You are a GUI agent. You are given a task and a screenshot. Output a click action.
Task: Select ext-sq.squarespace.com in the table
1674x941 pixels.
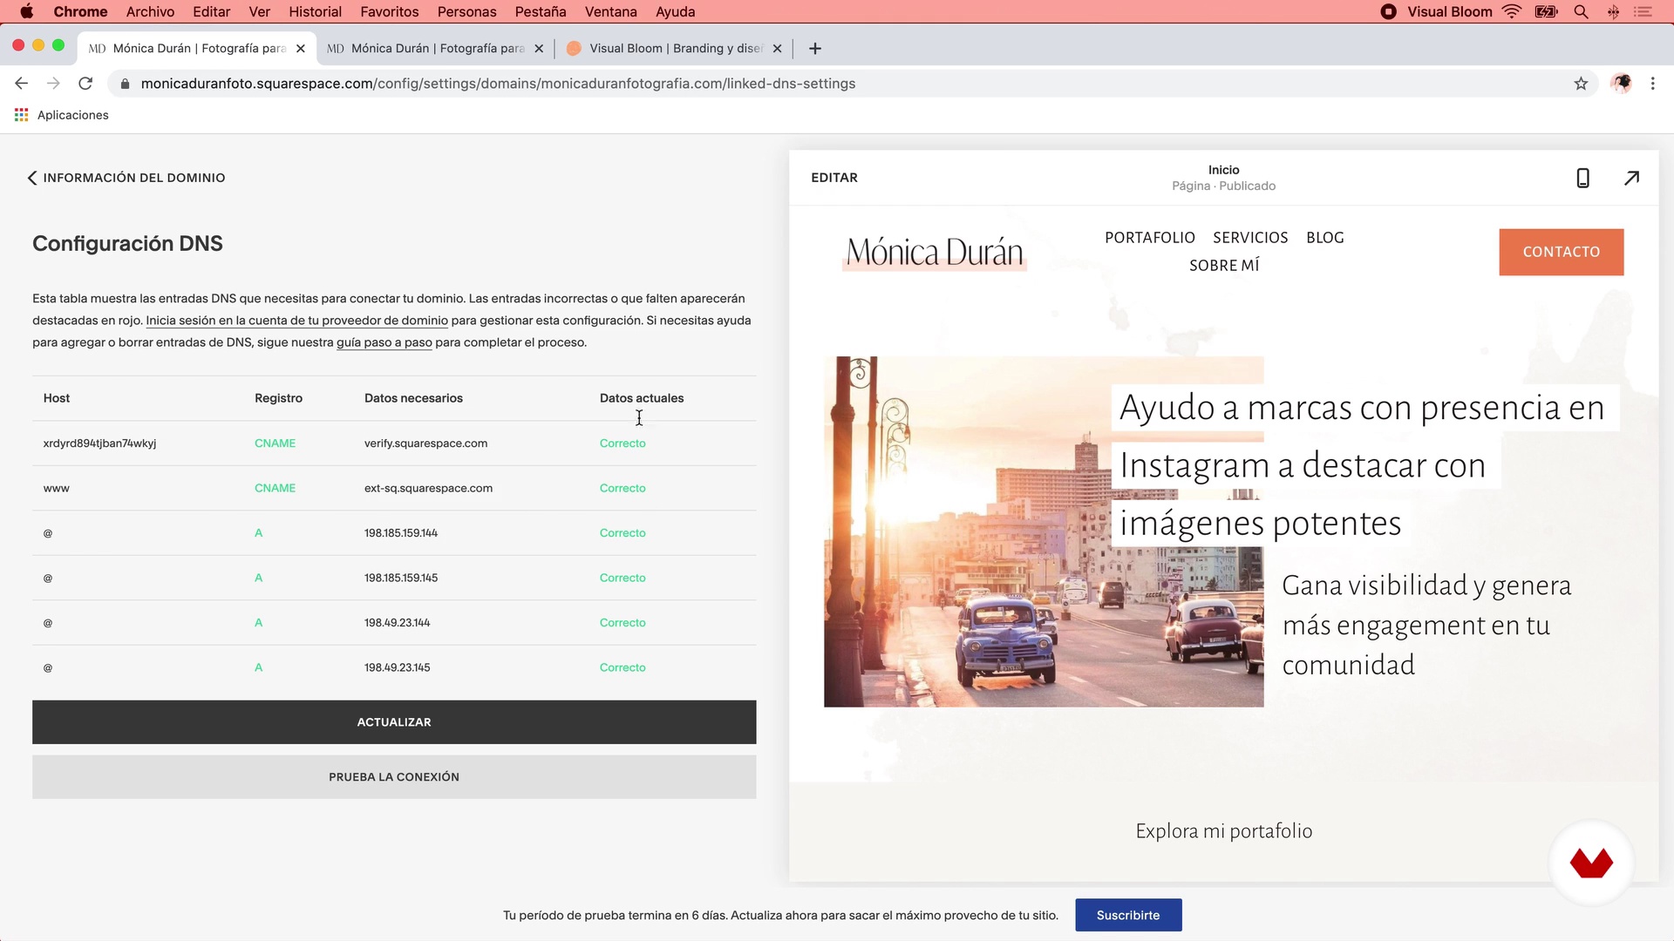coord(428,489)
